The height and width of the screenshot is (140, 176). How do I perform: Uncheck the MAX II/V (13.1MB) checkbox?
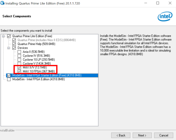[x=19, y=67]
